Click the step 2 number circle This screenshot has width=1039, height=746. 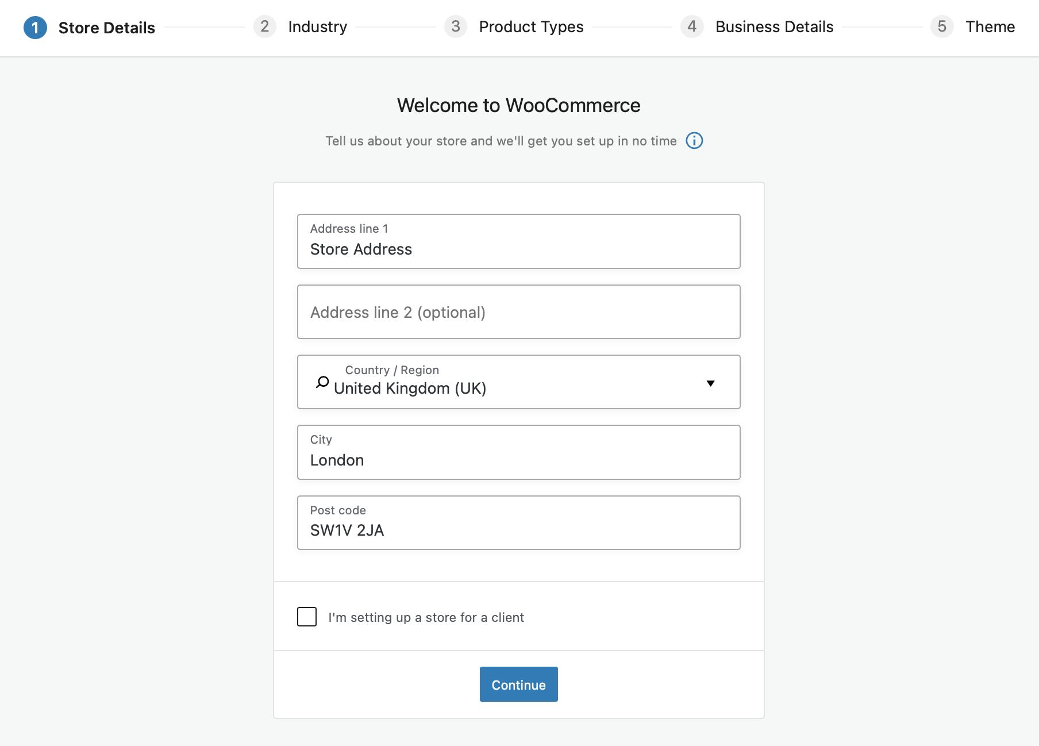(x=264, y=26)
